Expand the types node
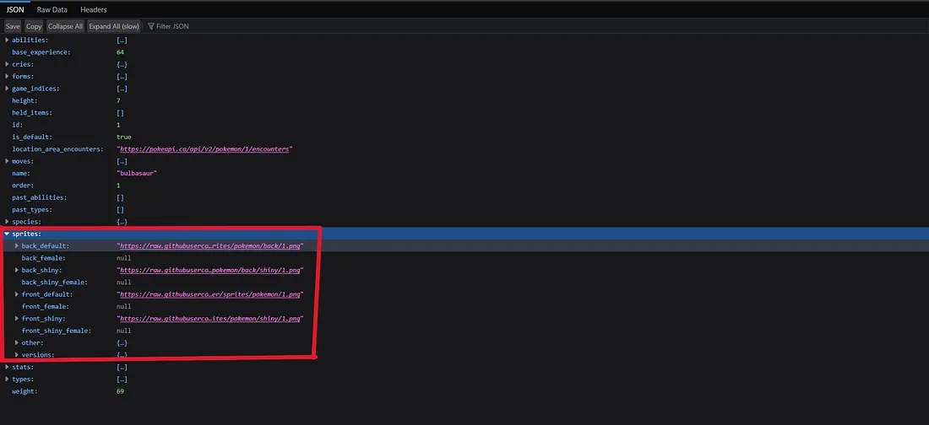Image resolution: width=929 pixels, height=425 pixels. pos(7,379)
